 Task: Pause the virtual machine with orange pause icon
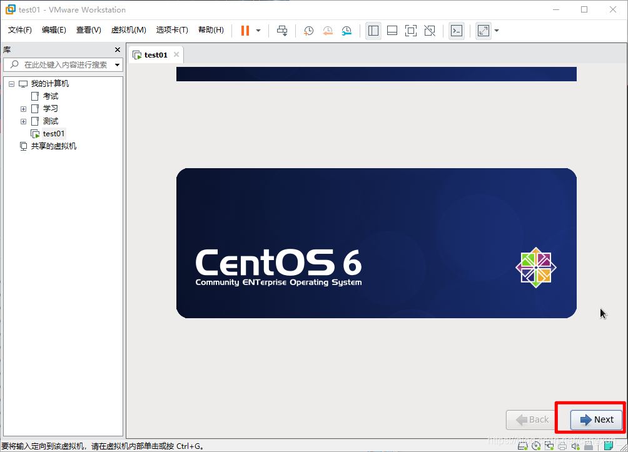pyautogui.click(x=245, y=31)
